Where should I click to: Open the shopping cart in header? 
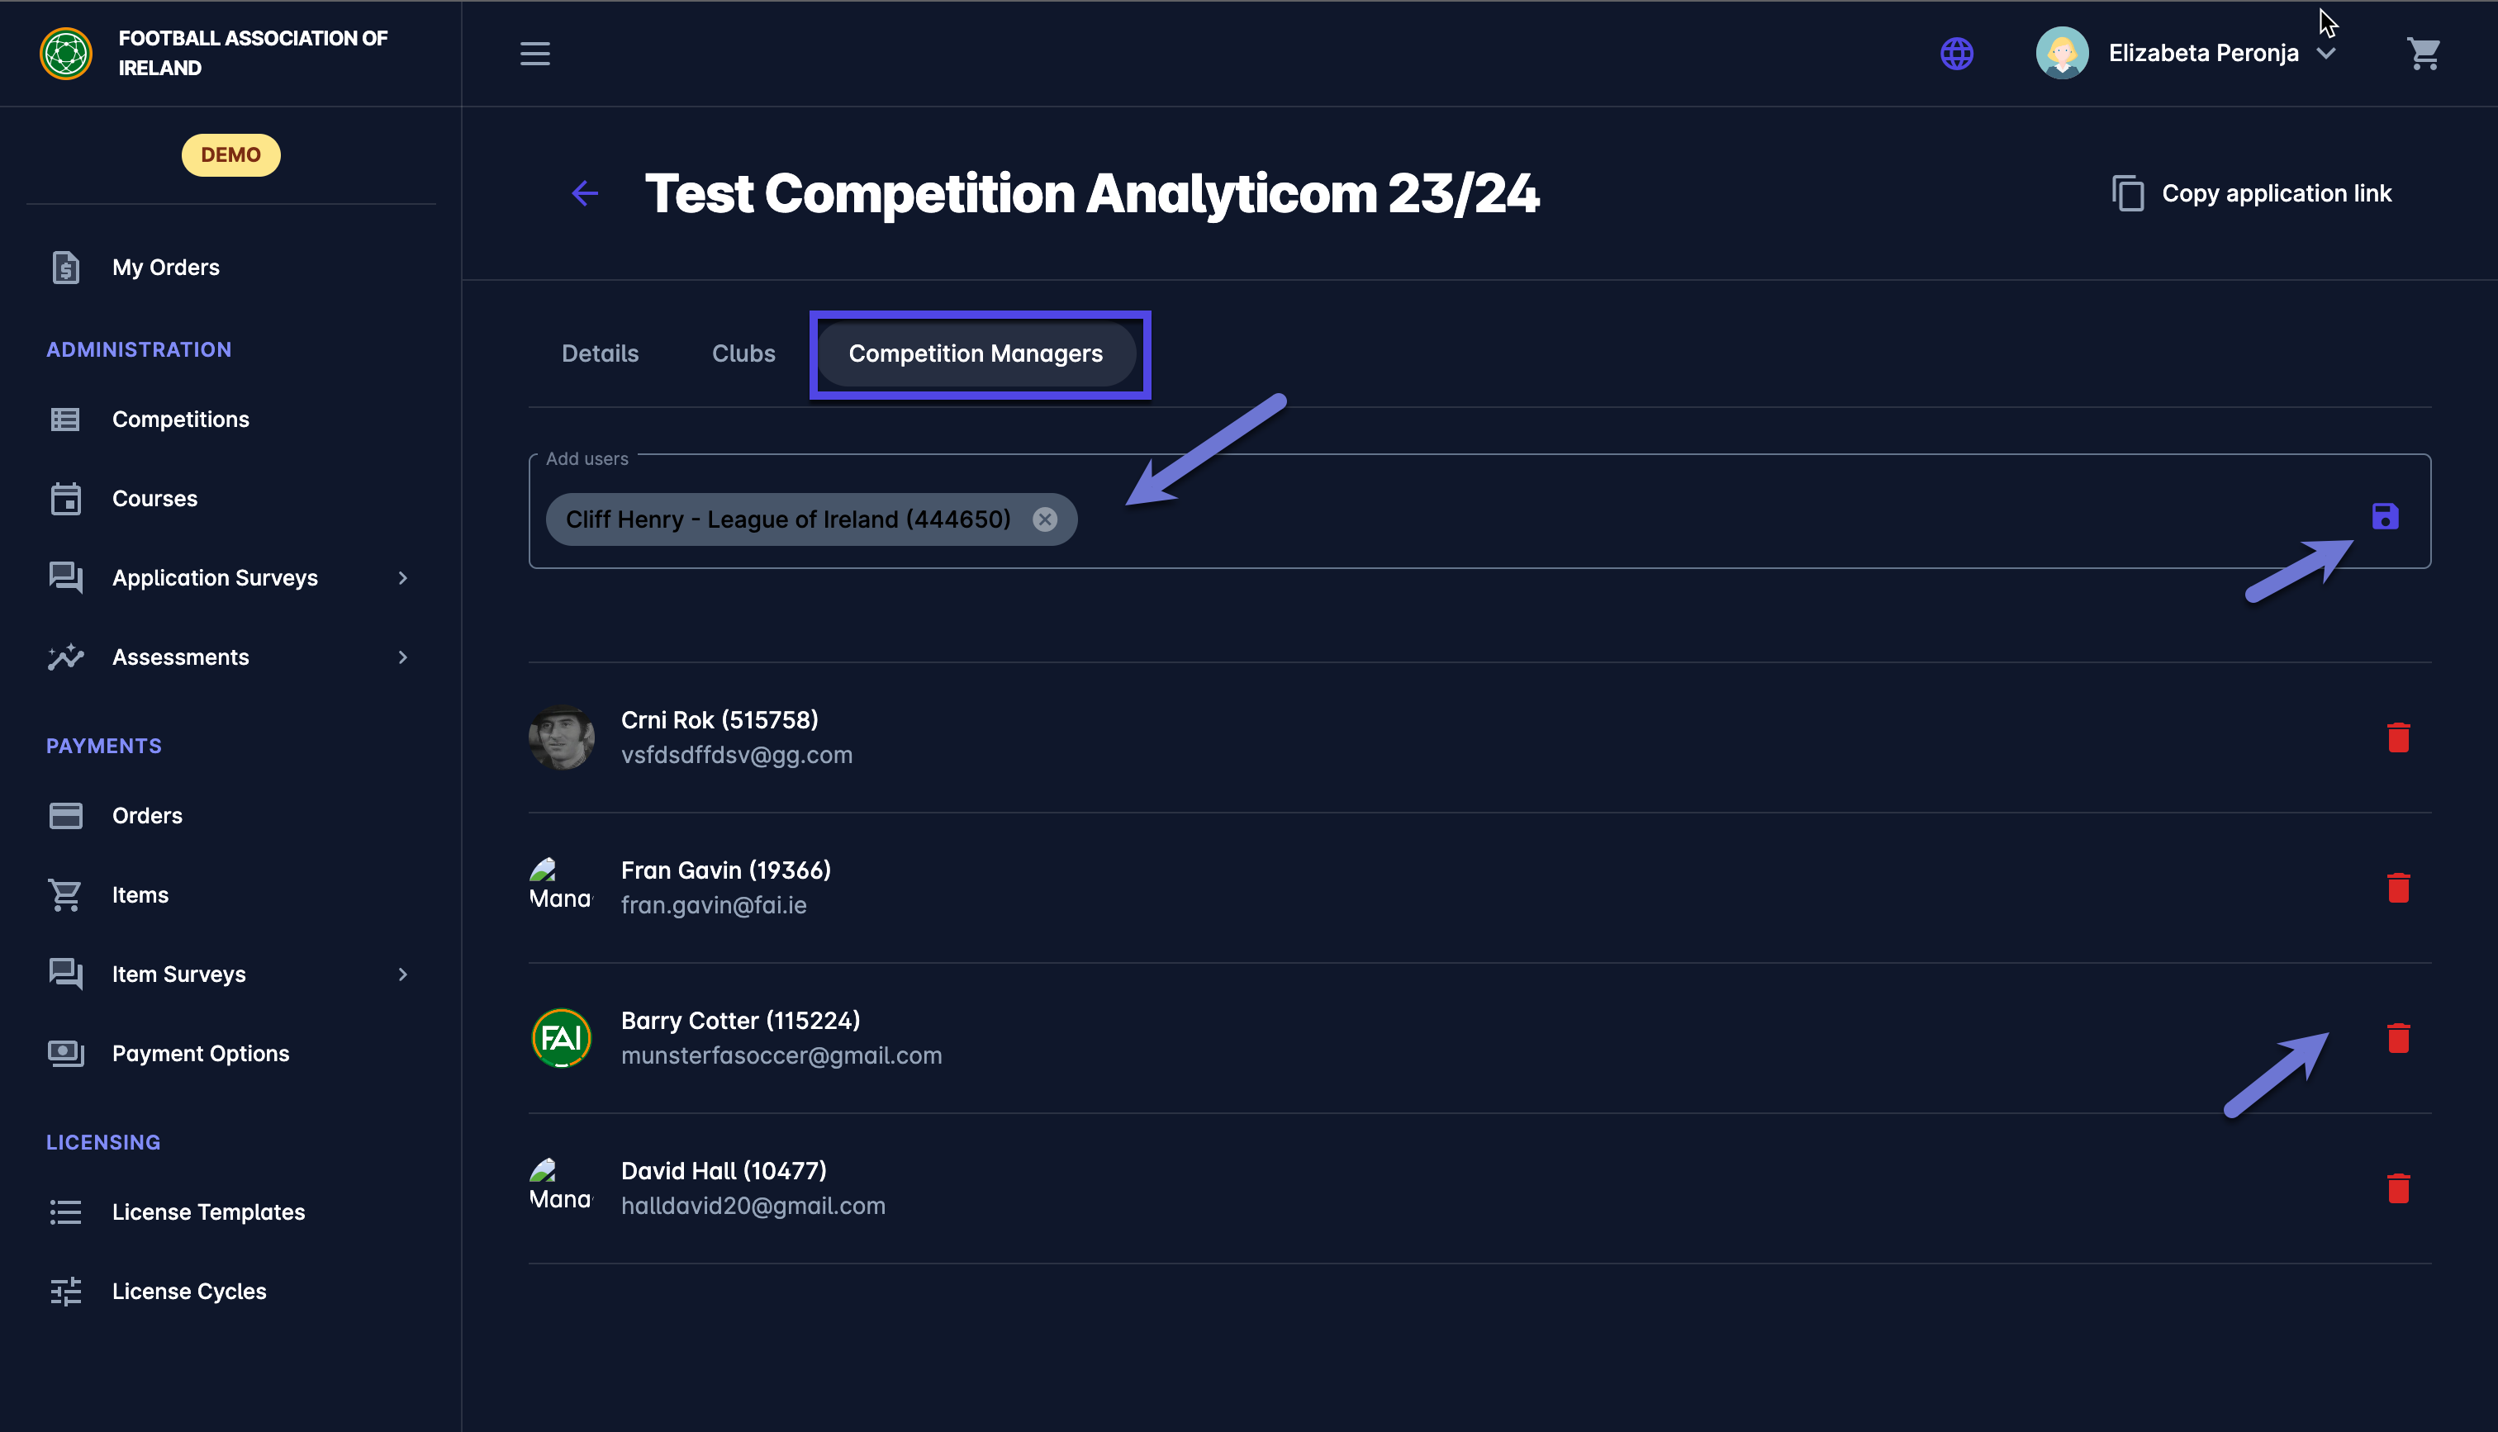coord(2424,53)
